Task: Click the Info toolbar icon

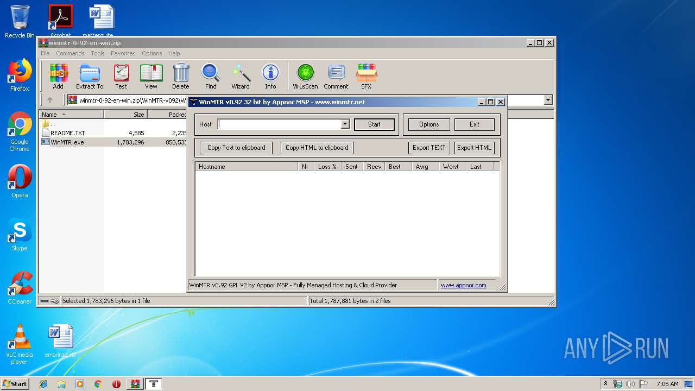Action: (270, 77)
